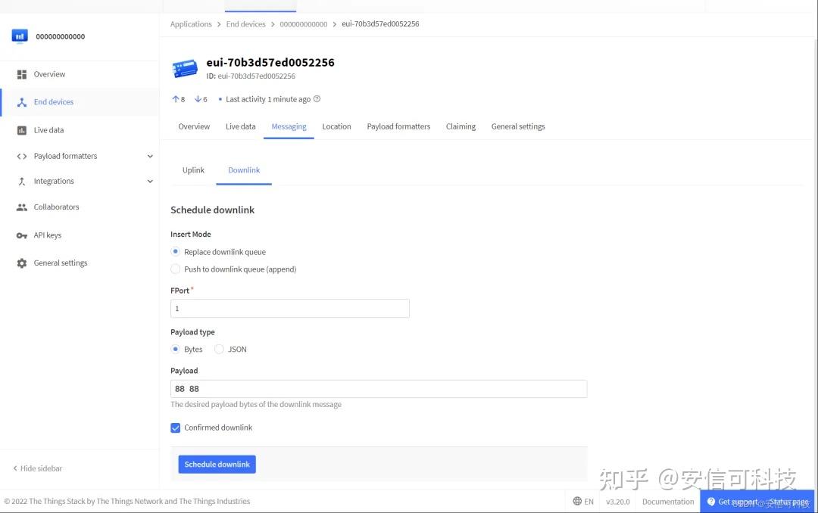Click into the FPort input field
The image size is (818, 513).
coord(290,309)
